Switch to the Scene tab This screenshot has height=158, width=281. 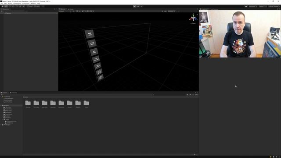(x=62, y=9)
